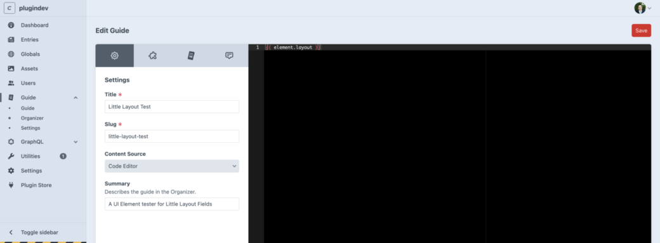The image size is (660, 243).
Task: Click line number 1 in editor gutter
Action: tap(258, 47)
